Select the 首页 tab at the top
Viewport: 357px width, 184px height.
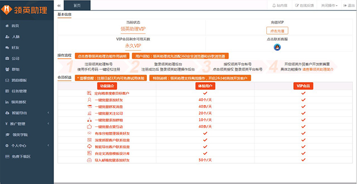pos(77,6)
